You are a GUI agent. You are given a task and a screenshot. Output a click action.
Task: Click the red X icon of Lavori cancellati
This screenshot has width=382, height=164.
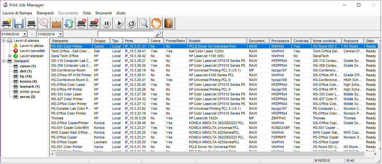pyautogui.click(x=16, y=51)
